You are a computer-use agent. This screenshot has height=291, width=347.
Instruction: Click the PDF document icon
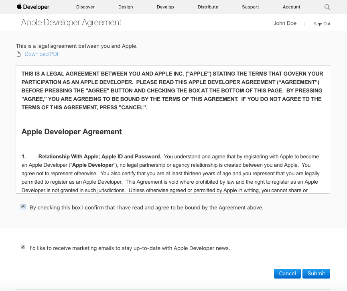point(19,54)
